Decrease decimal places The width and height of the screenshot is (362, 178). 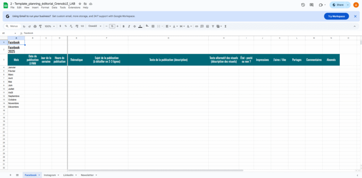coord(71,26)
